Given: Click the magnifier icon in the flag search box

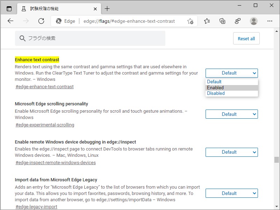Looking at the screenshot, I should click(x=22, y=38).
